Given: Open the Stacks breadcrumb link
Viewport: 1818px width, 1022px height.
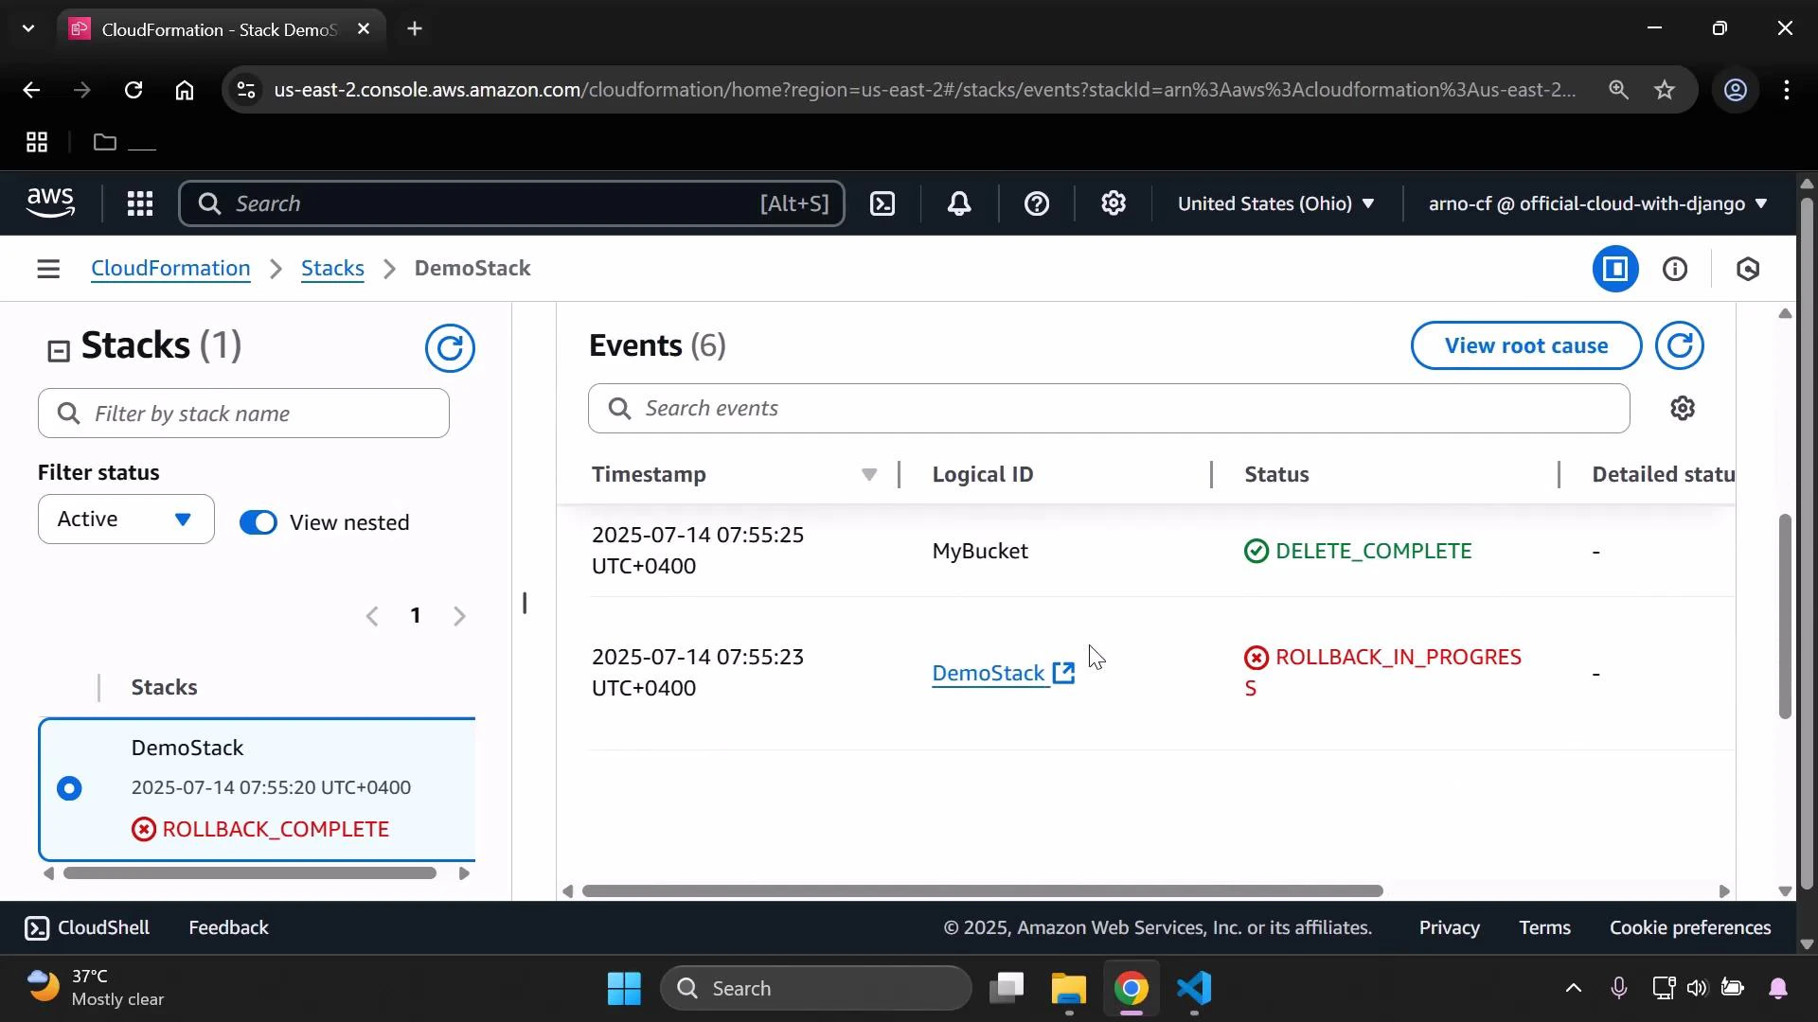Looking at the screenshot, I should (x=332, y=269).
